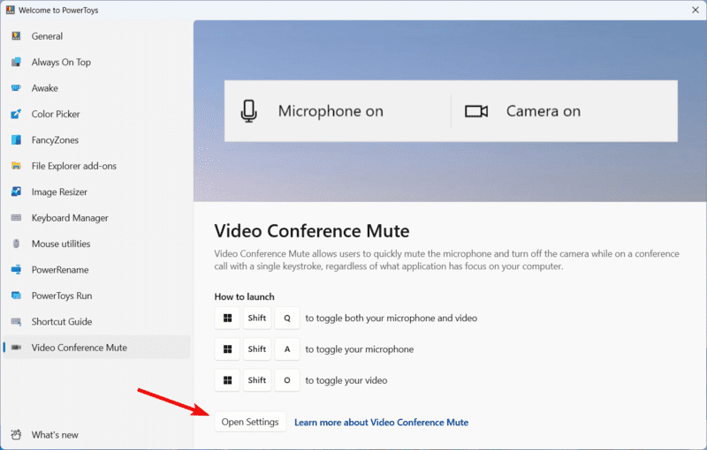
Task: Select PowerRename in sidebar
Action: coord(96,269)
